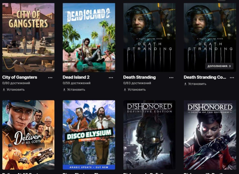The width and height of the screenshot is (239, 174).
Task: Install City of Gangsters via Установить
Action: 16,90
